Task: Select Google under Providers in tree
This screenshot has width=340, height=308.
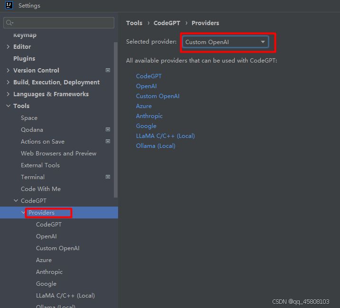Action: tap(46, 283)
